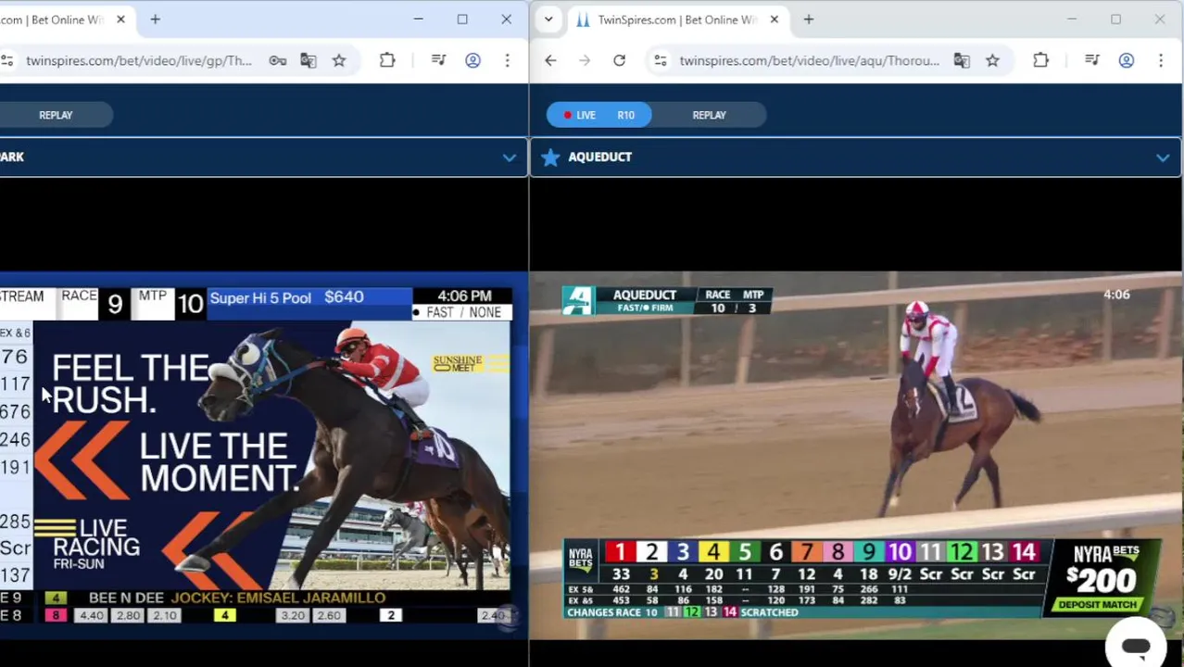Image resolution: width=1184 pixels, height=667 pixels.
Task: Close right window's TwinSpires tab
Action: click(775, 19)
